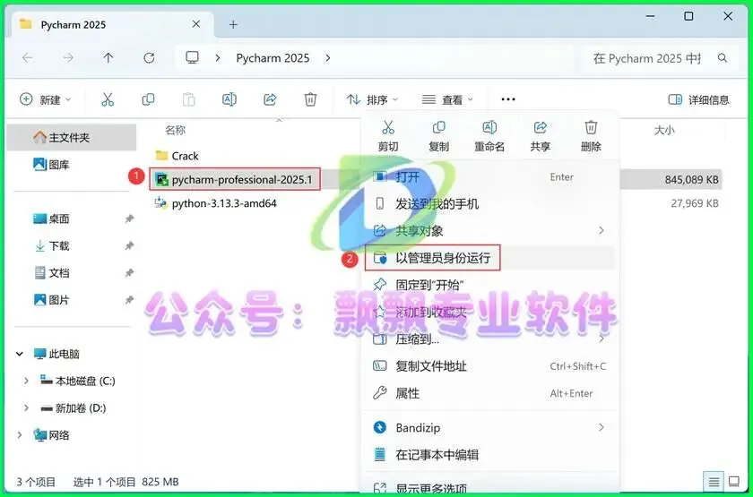
Task: Click the Copy icon in the toolbar
Action: [x=148, y=99]
